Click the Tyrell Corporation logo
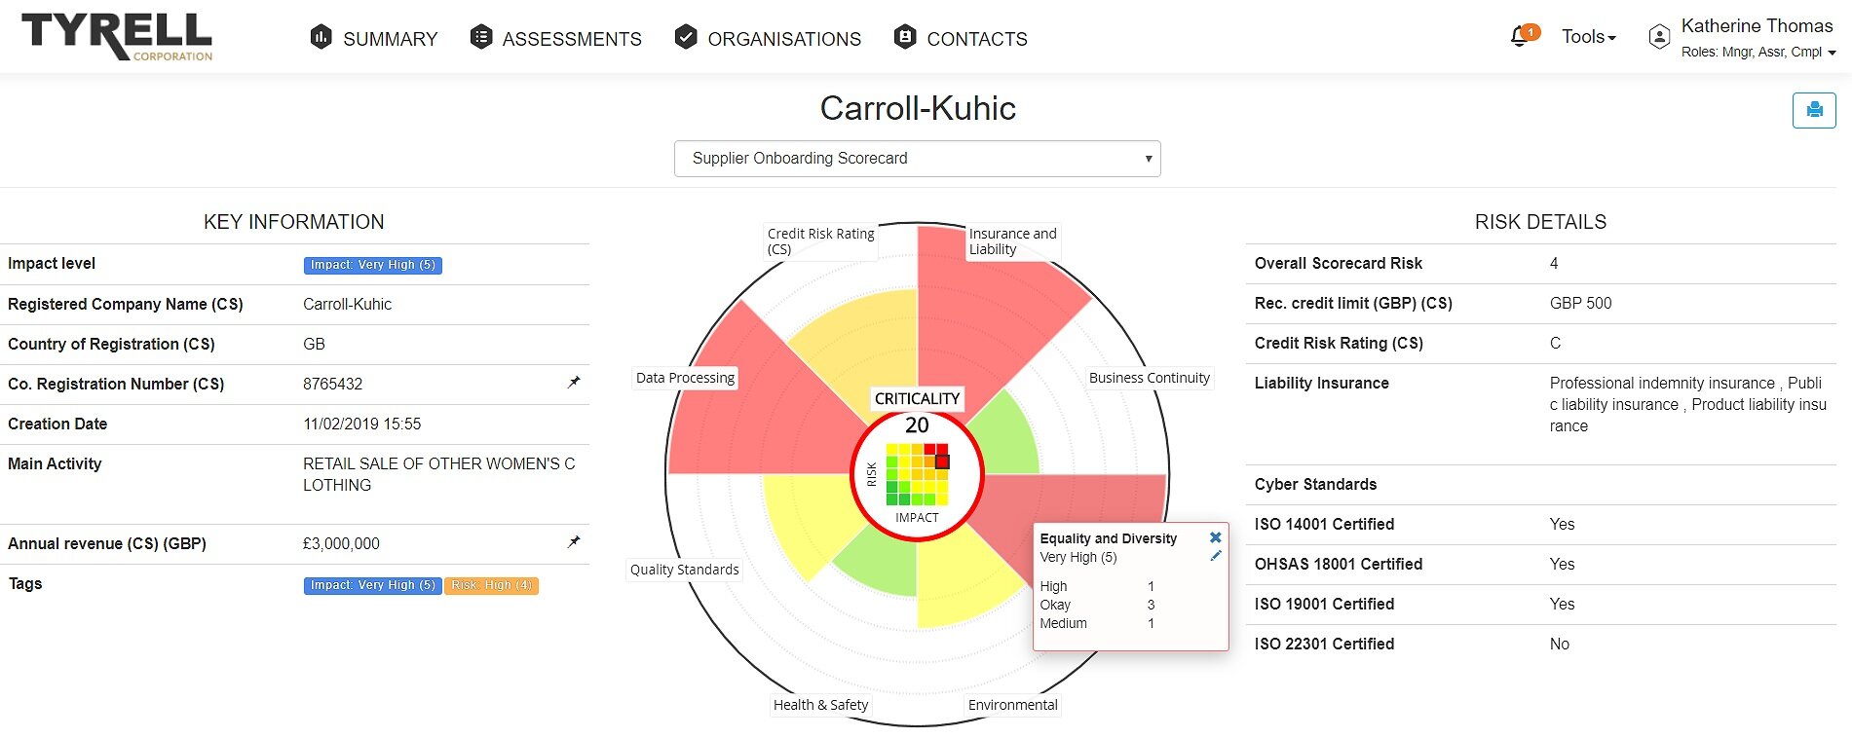Viewport: 1852px width, 738px height. (x=117, y=36)
